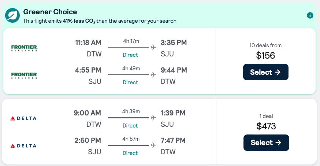The image size is (320, 166).
Task: Click Delta logo on outbound 9:00 AM flight
Action: click(x=23, y=118)
